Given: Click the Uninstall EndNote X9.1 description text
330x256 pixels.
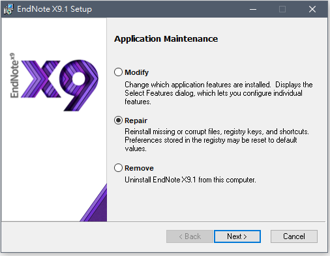Looking at the screenshot, I should pyautogui.click(x=190, y=180).
